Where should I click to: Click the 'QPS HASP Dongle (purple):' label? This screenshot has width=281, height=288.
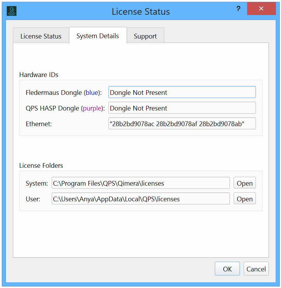click(65, 108)
